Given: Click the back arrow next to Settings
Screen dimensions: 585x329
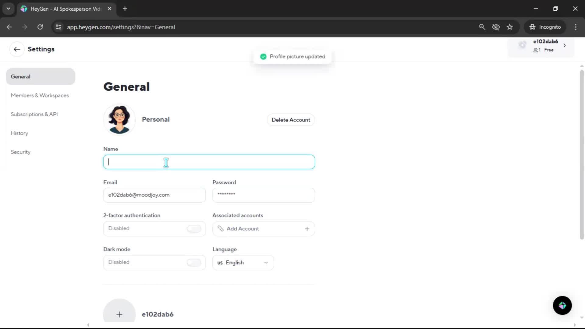Looking at the screenshot, I should point(17,49).
